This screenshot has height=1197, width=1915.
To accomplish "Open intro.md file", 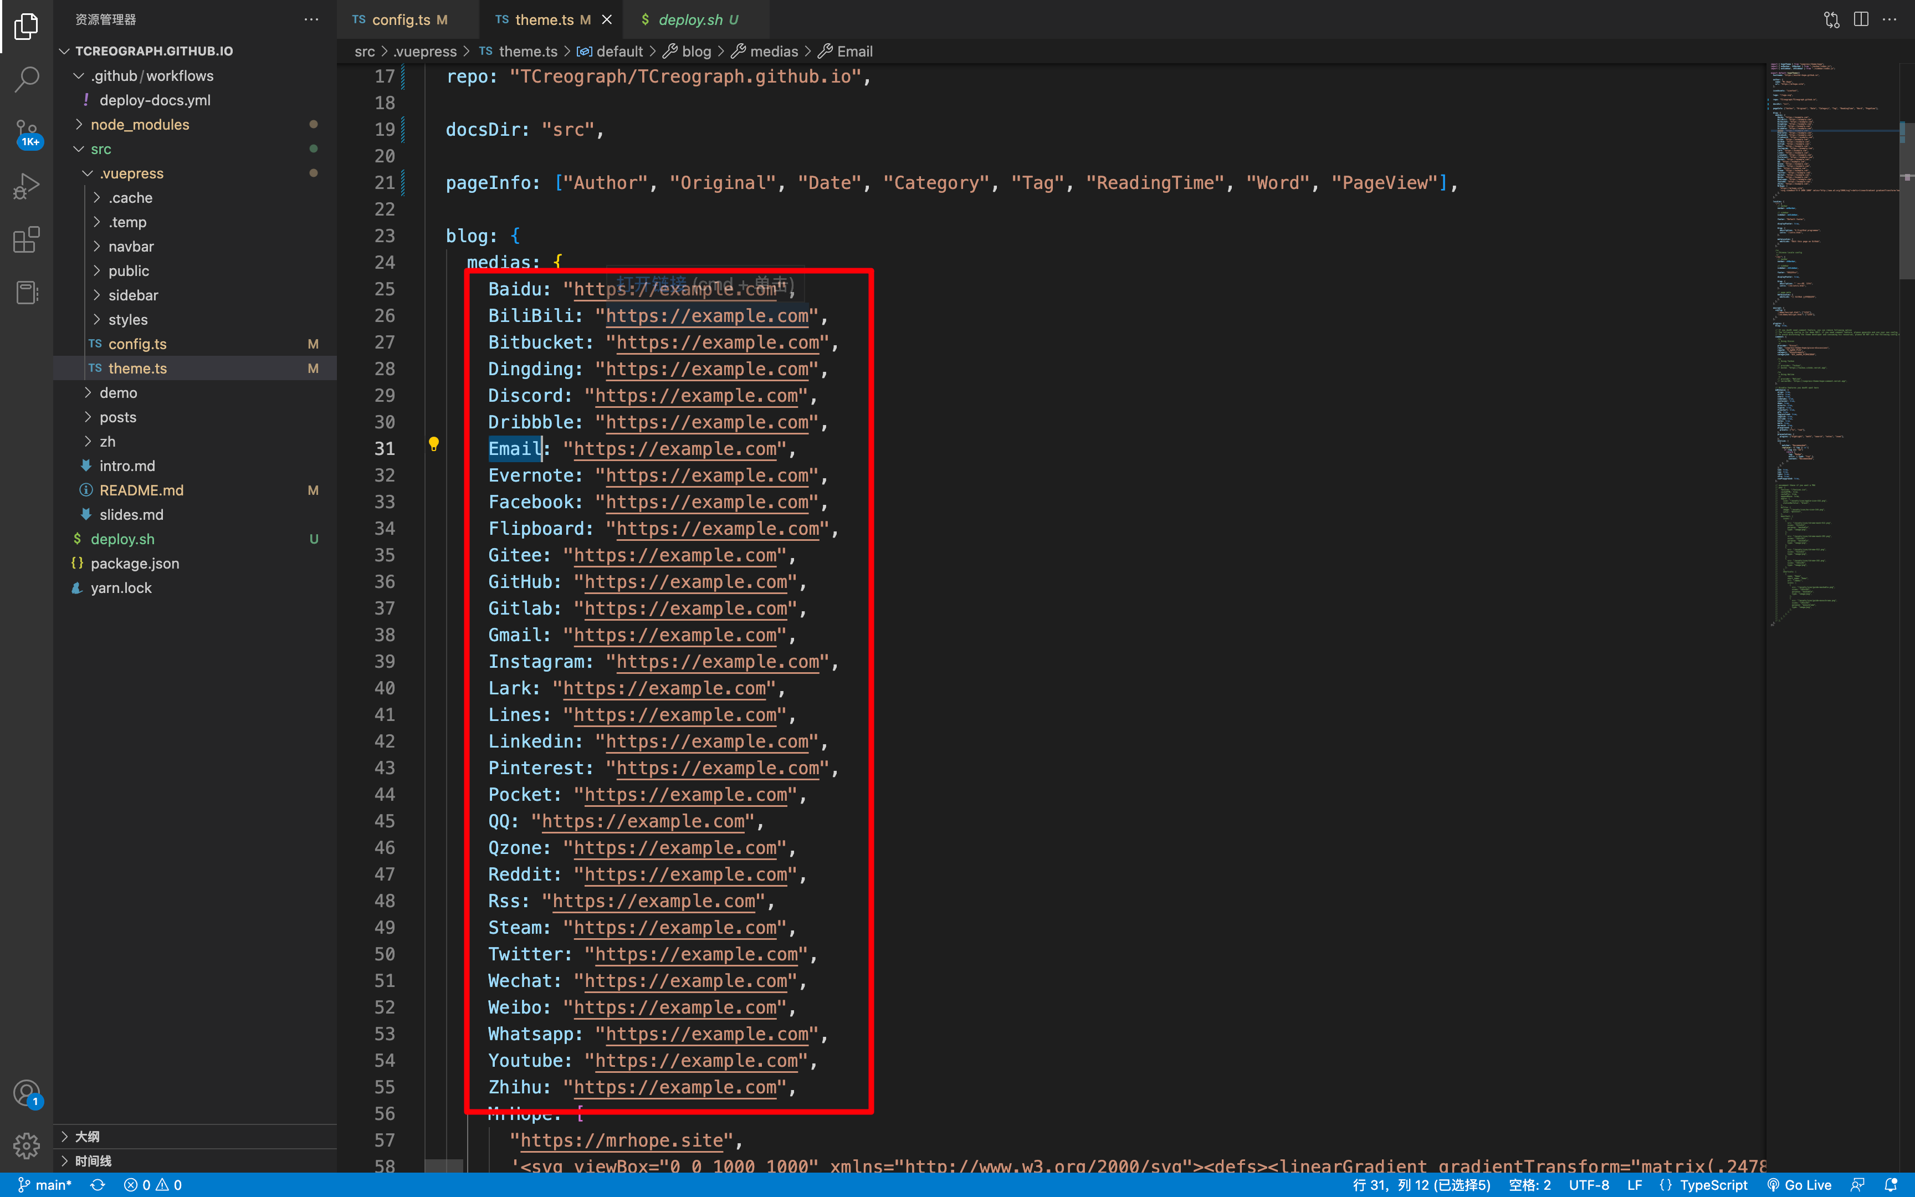I will (x=196, y=465).
